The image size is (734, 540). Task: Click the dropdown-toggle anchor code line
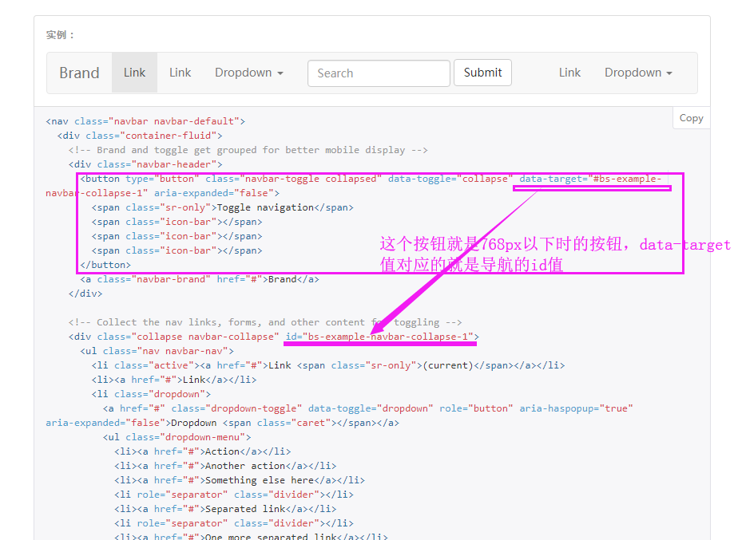[339, 416]
